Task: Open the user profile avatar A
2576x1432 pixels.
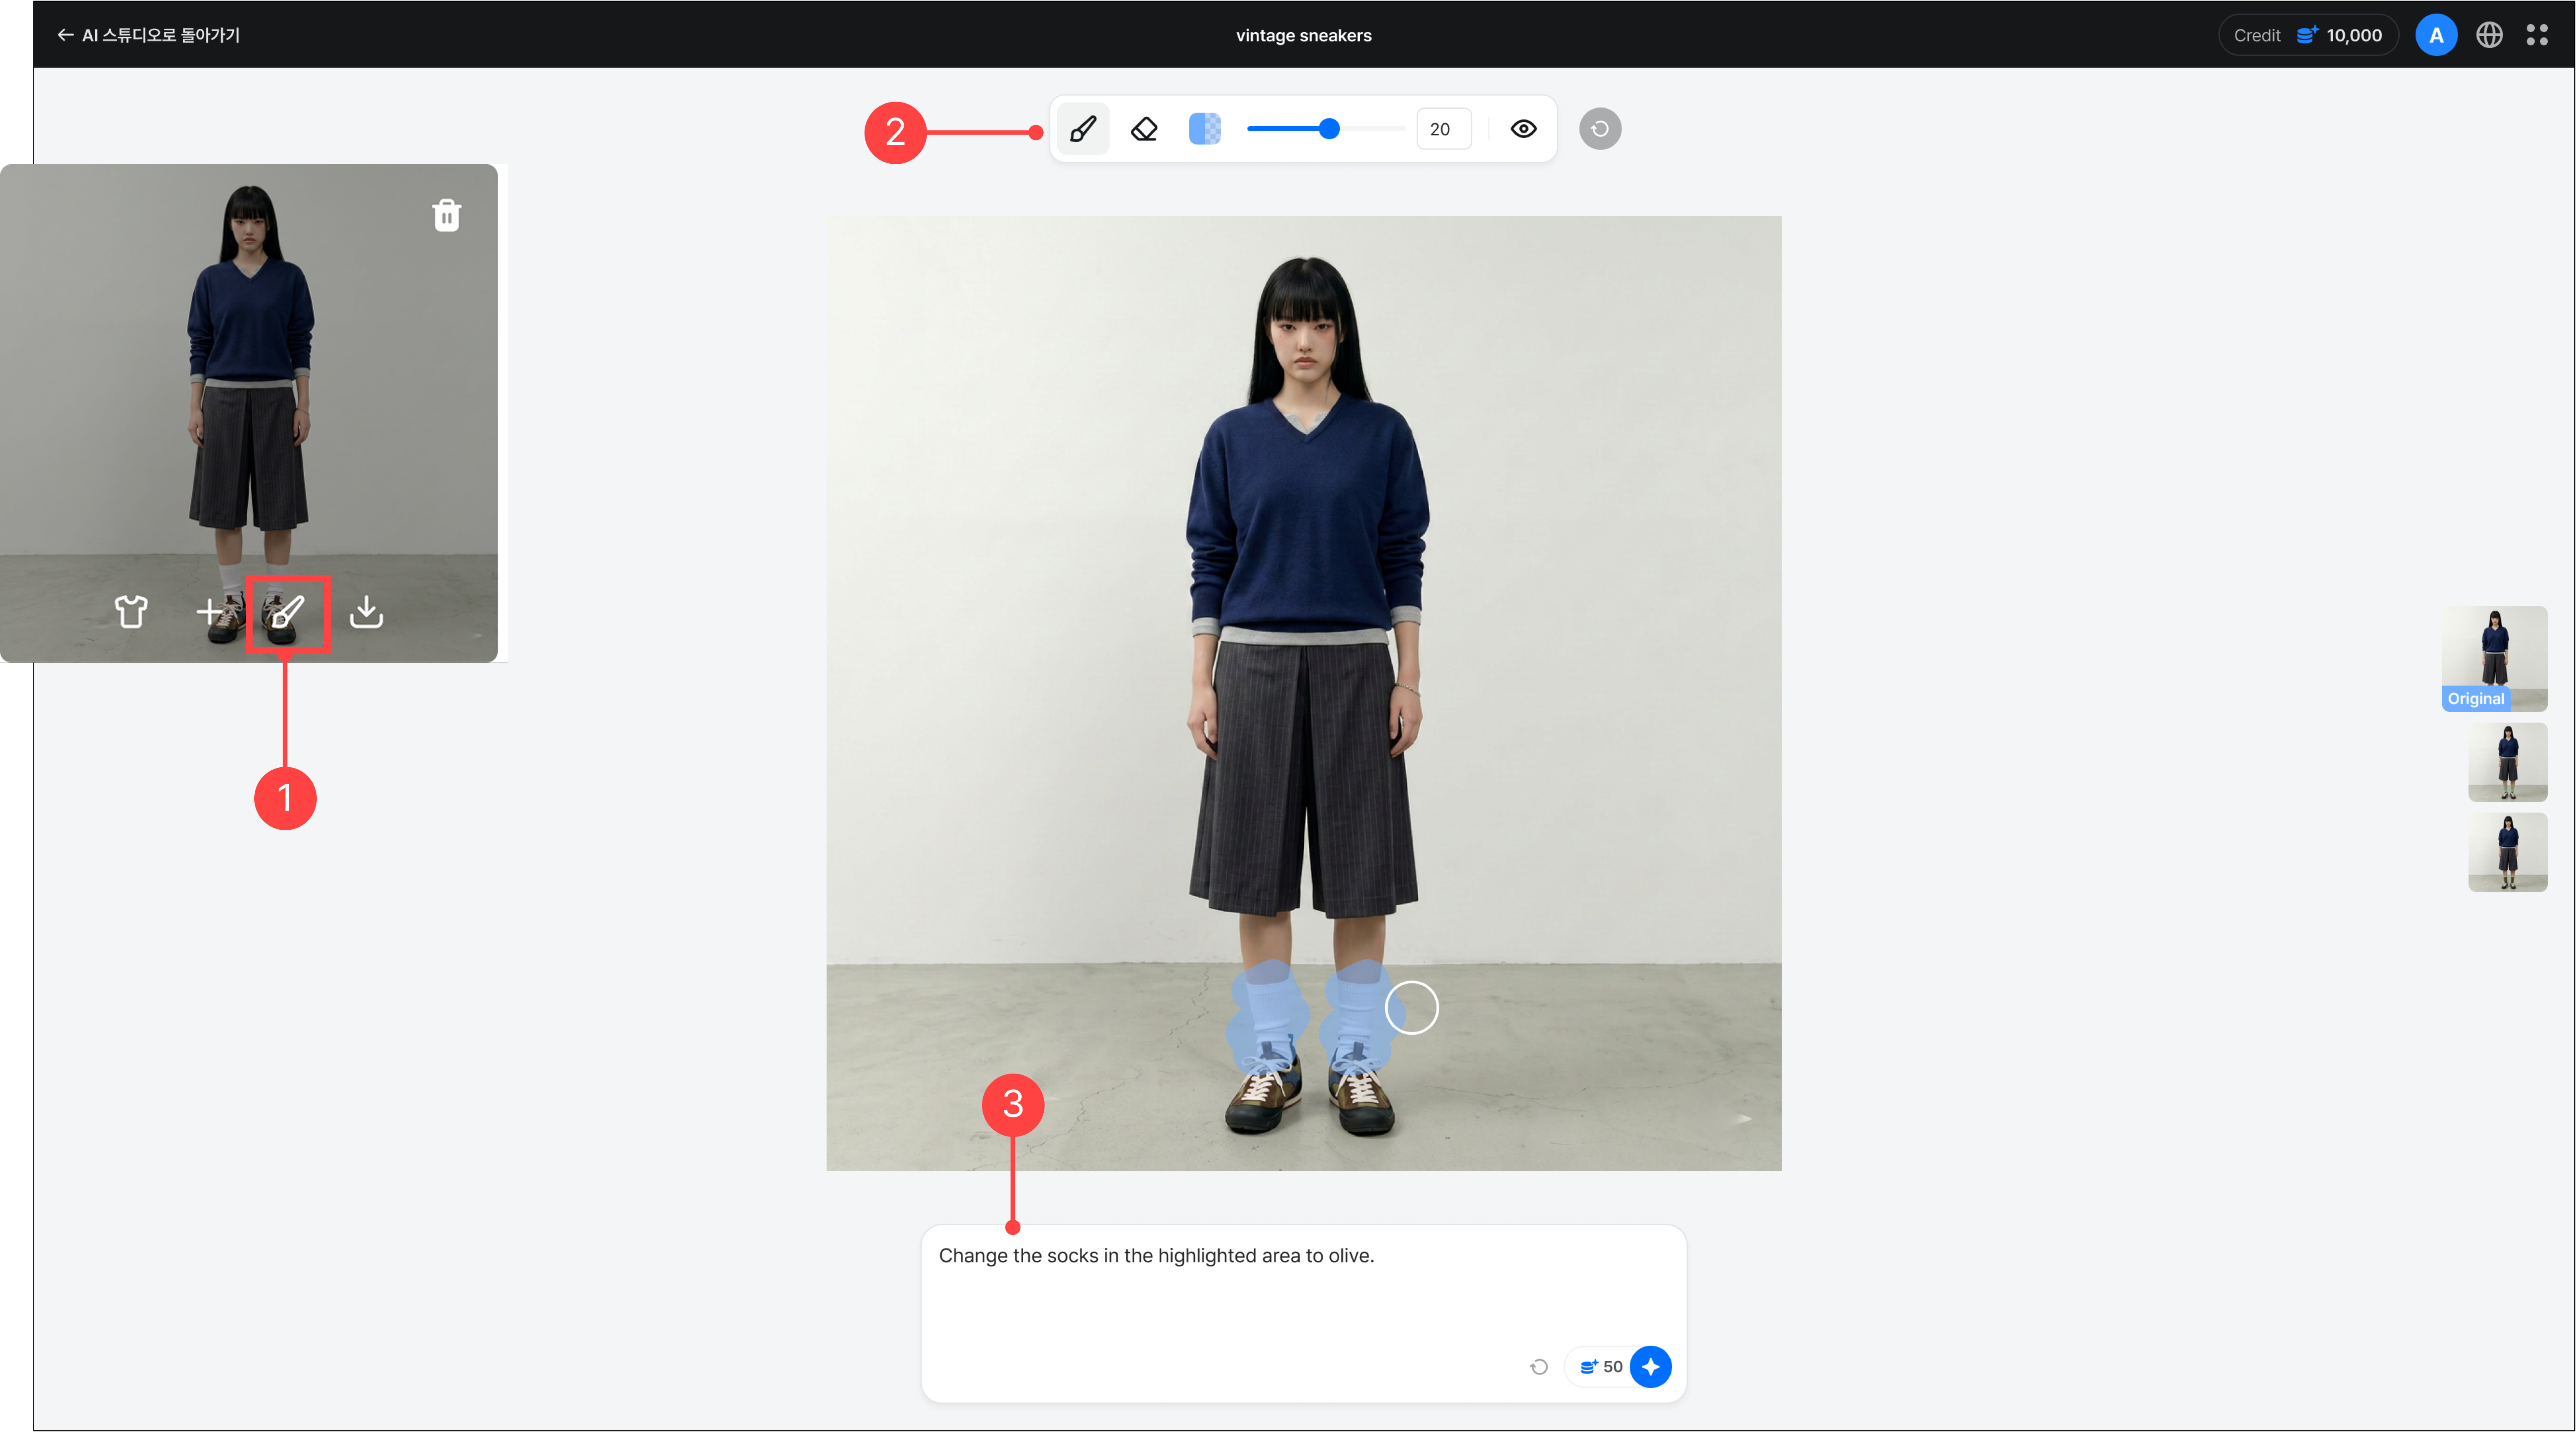Action: click(x=2436, y=35)
